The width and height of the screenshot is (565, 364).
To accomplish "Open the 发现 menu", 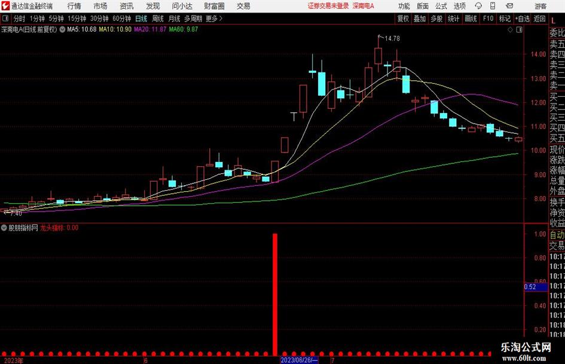I will pos(153,6).
